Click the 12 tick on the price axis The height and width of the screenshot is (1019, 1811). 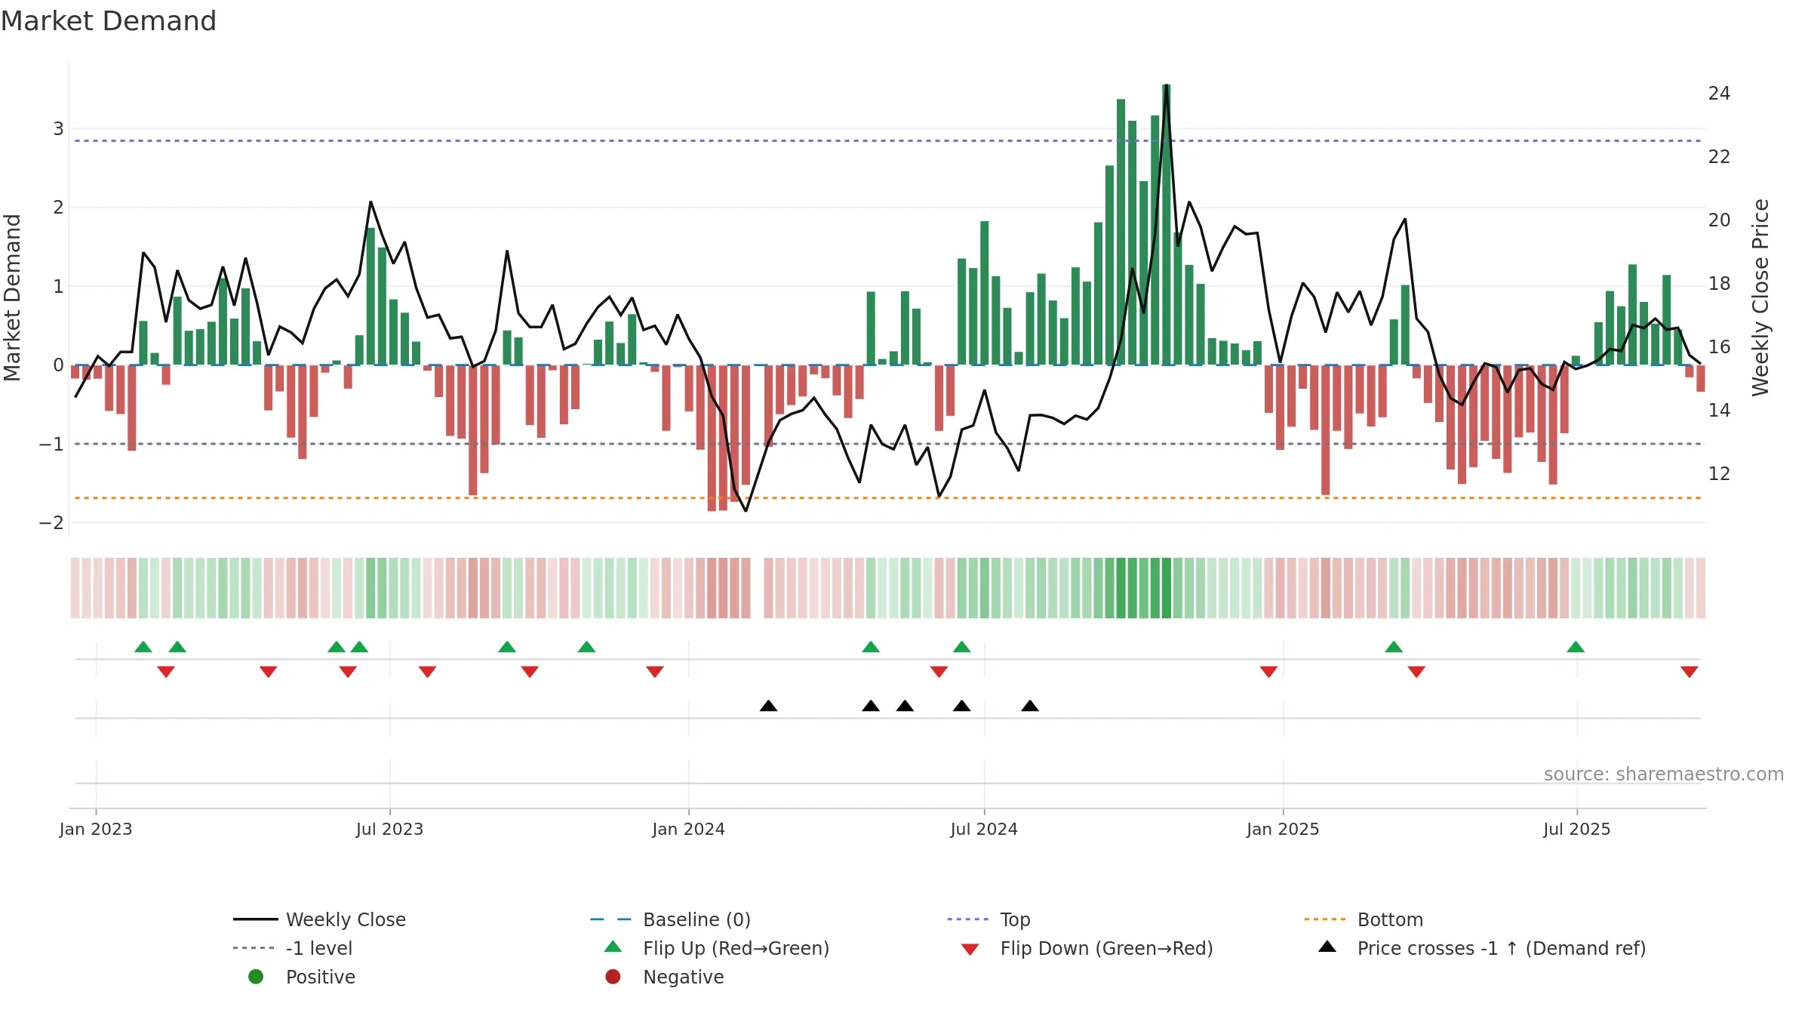(x=1720, y=473)
